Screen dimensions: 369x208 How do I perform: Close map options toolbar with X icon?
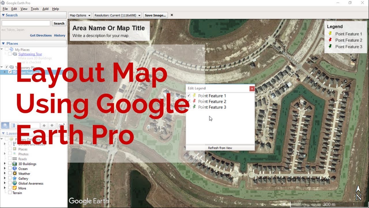pos(172,15)
